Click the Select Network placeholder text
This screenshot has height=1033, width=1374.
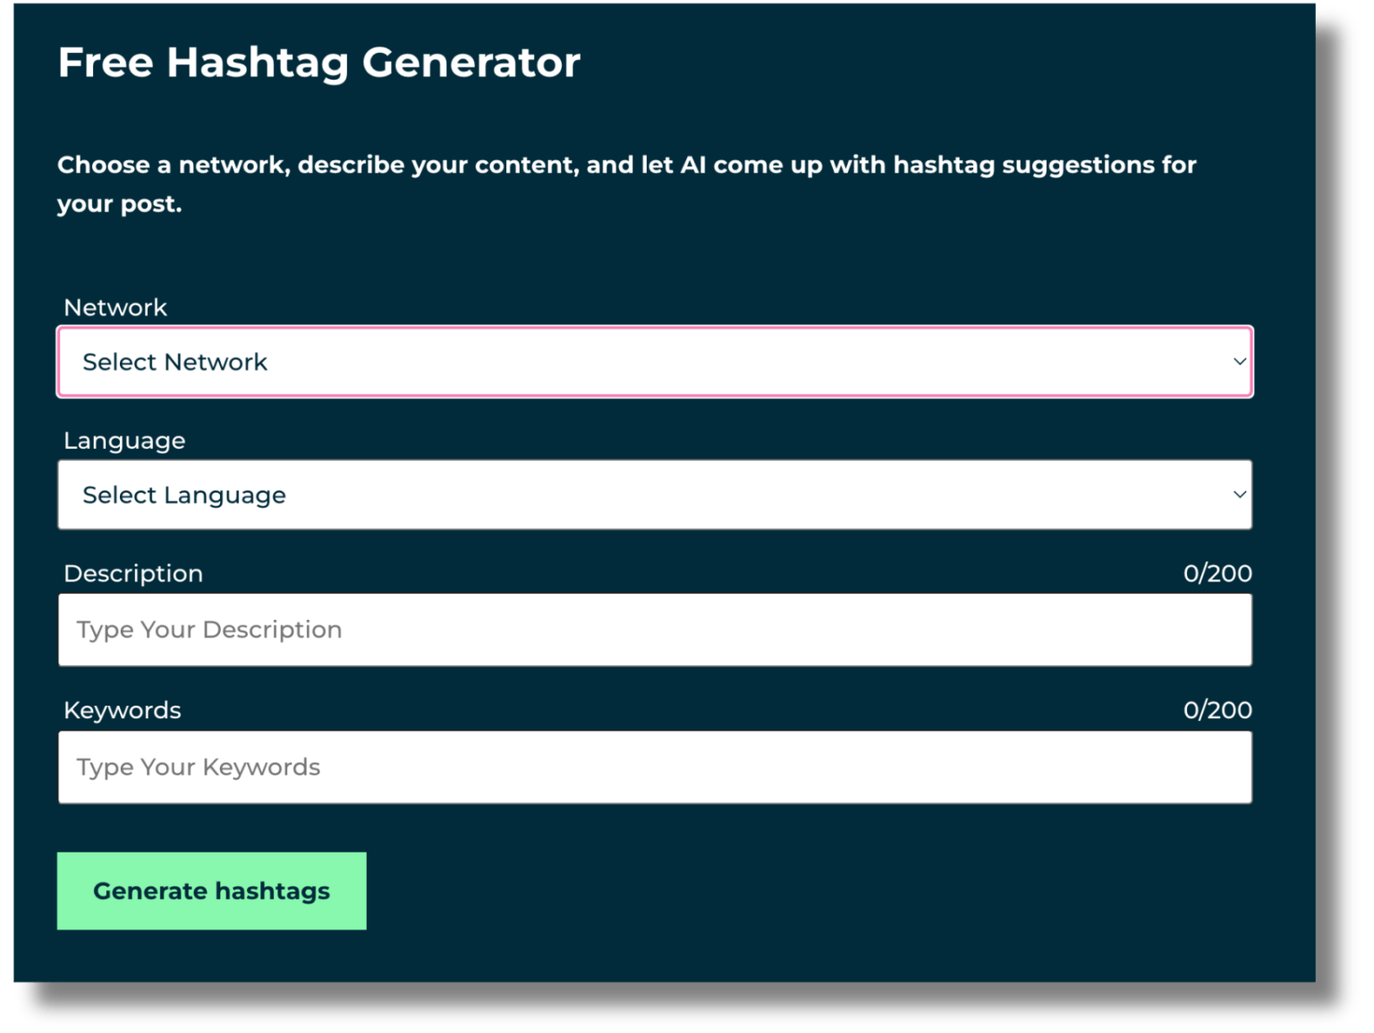175,361
